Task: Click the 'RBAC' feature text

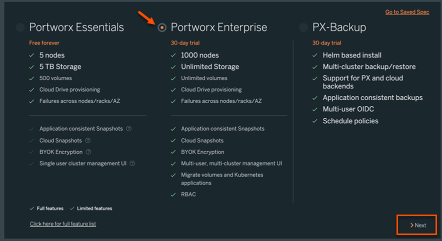Action: [188, 194]
